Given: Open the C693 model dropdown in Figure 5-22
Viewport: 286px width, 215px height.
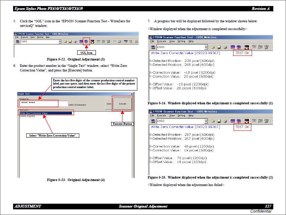Looking at the screenshot, I should coord(60,41).
